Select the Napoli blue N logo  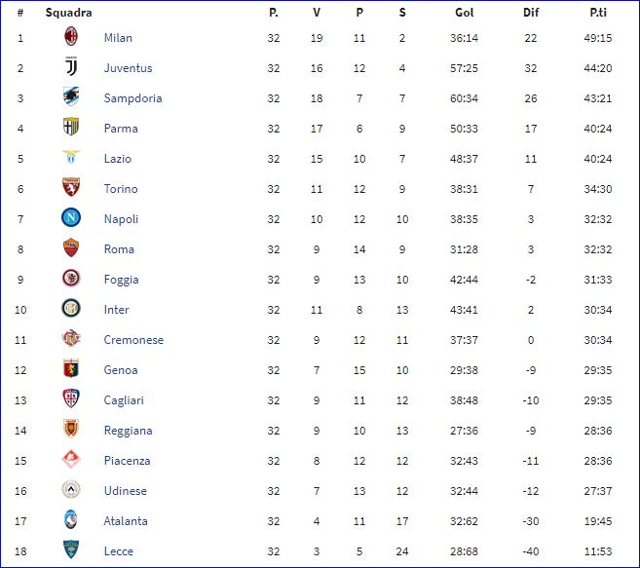[x=71, y=217]
